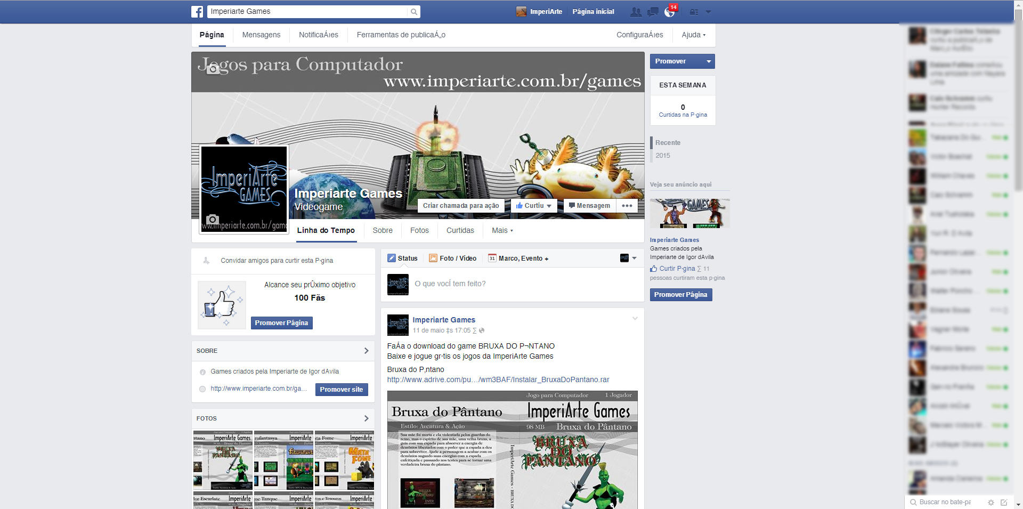
Task: Click the post author avatar next to Imperiarte Games
Action: coord(398,325)
